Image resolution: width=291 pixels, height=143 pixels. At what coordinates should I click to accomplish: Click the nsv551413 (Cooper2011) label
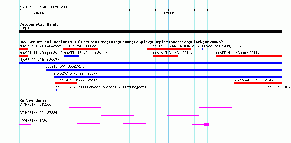pyautogui.click(x=85, y=53)
